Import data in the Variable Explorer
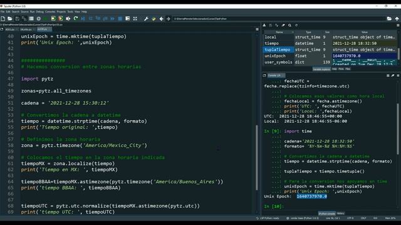 [264, 25]
